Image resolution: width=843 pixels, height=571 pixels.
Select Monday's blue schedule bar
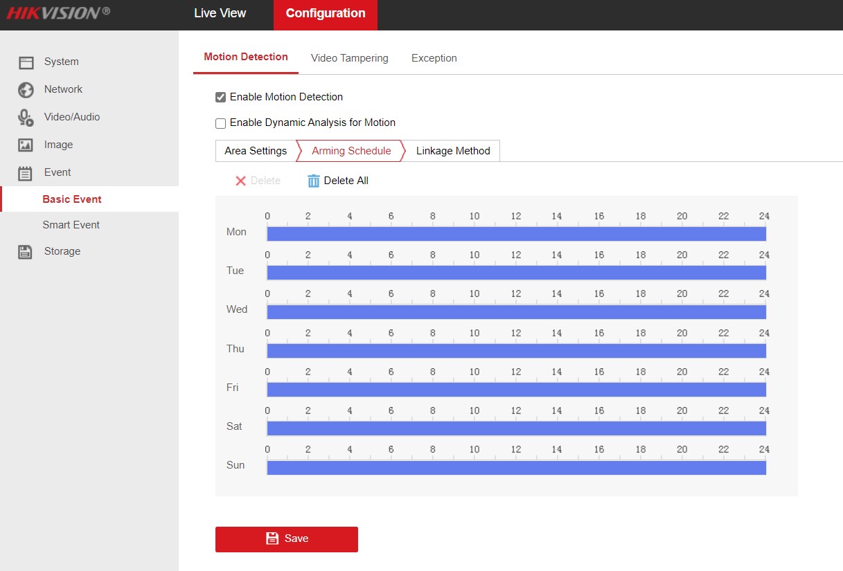coord(516,234)
